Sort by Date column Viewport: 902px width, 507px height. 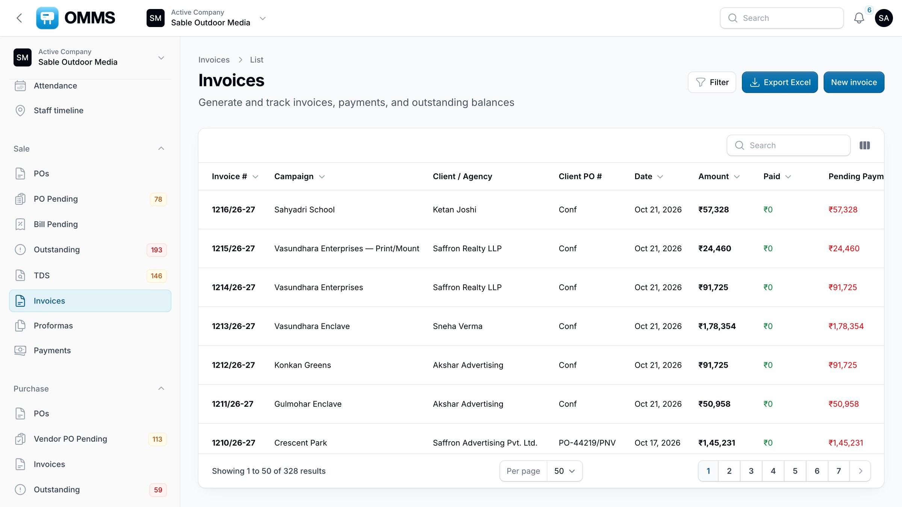click(649, 177)
